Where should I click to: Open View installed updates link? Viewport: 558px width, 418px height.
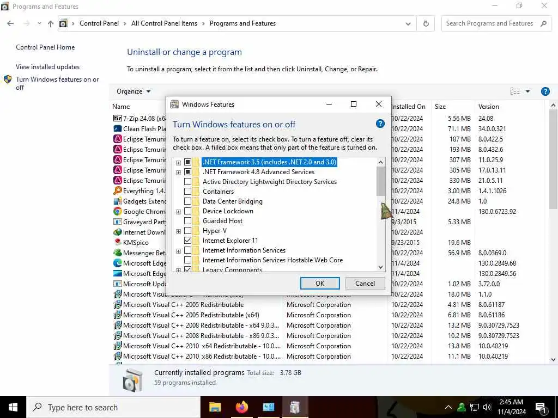48,67
